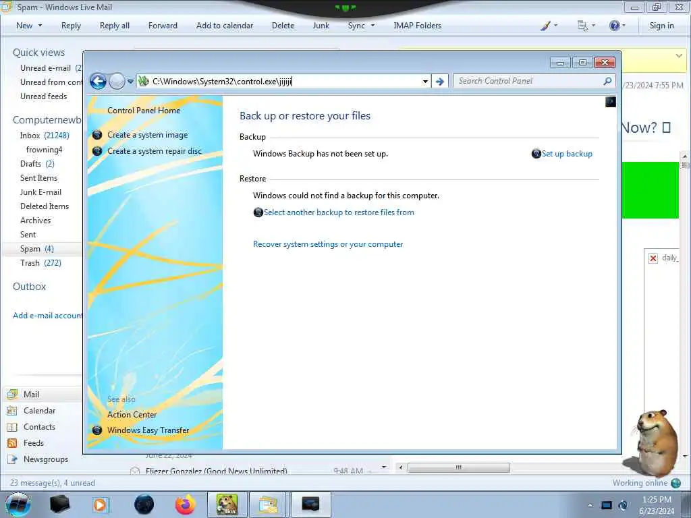Click the media player taskbar icon

[x=101, y=505]
